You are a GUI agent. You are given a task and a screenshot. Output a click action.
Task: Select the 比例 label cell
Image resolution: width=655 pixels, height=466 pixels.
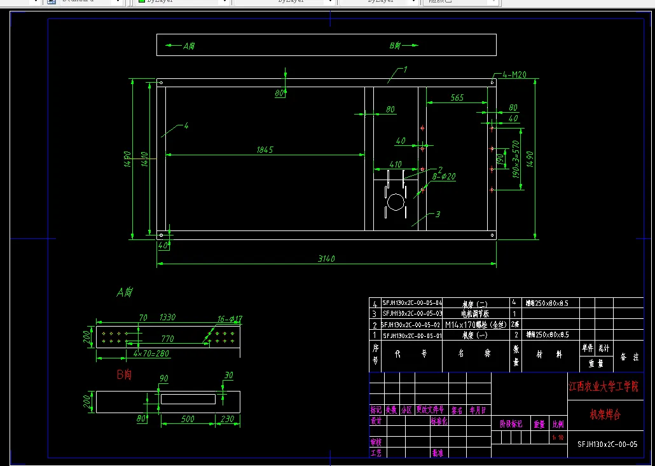[x=558, y=424]
